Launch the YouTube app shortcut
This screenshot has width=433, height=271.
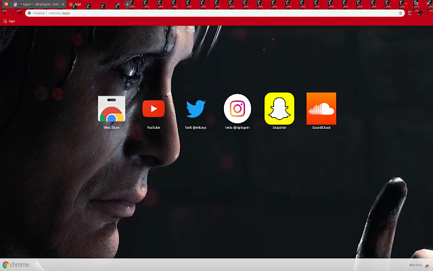(x=154, y=108)
